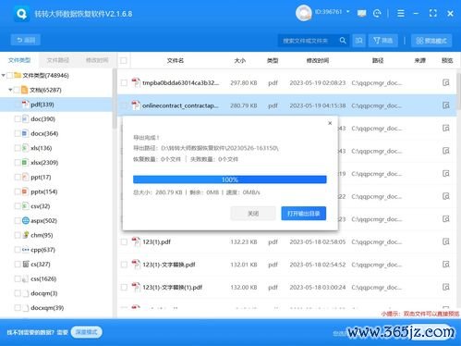Viewport: 461px width, 346px height.
Task: Open the customer service headset icon
Action: click(x=377, y=13)
